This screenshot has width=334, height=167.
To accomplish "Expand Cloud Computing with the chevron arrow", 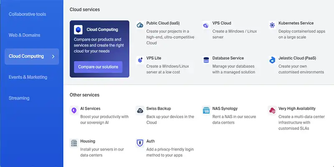I will coord(53,56).
